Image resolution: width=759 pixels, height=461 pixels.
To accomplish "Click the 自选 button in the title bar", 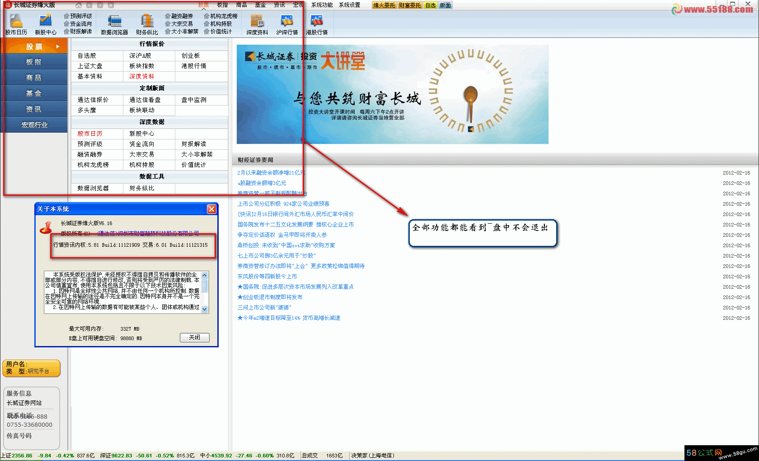I will pos(431,5).
